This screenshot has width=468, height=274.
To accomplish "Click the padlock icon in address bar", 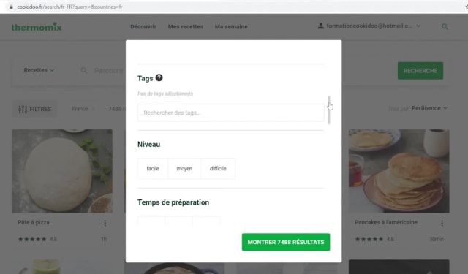I will (x=11, y=7).
